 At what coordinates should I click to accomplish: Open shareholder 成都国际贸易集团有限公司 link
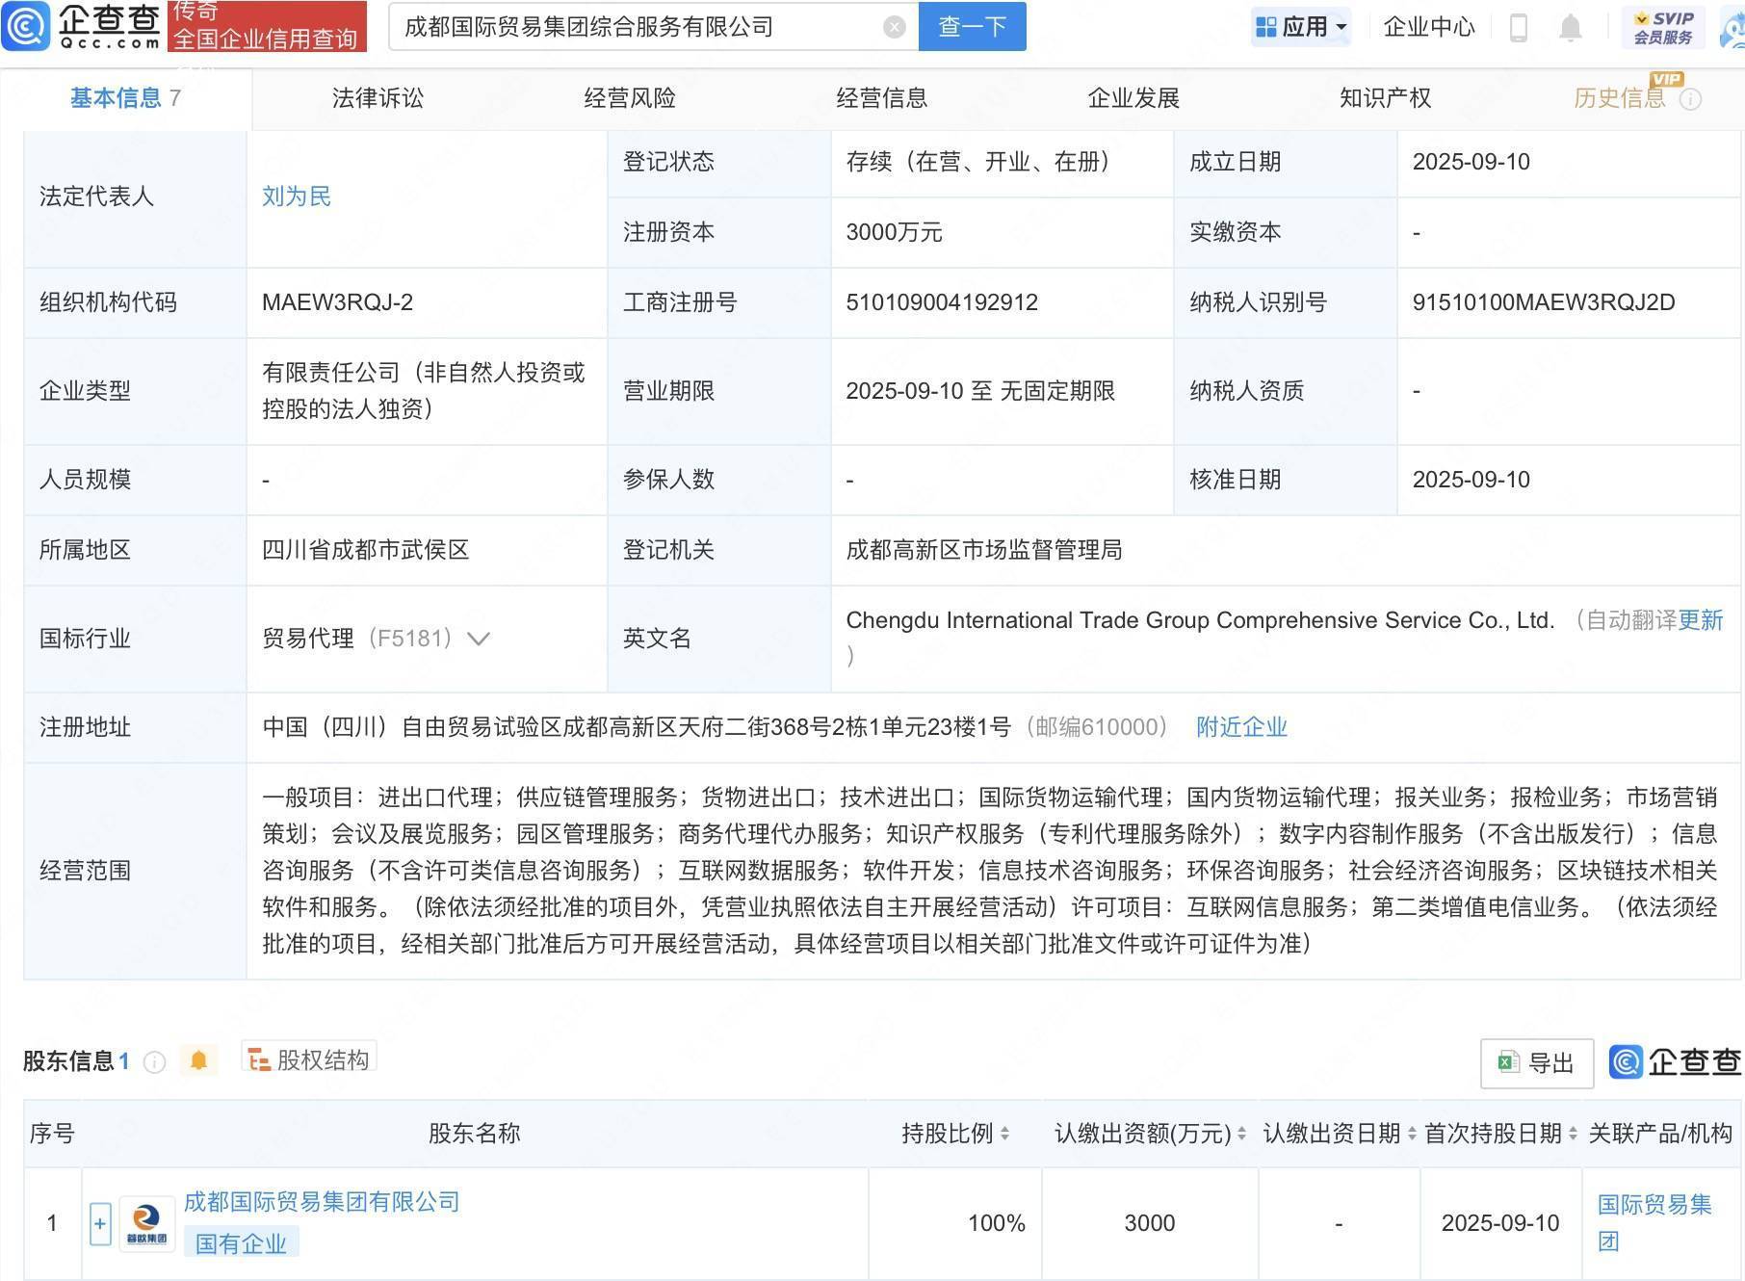click(x=322, y=1202)
